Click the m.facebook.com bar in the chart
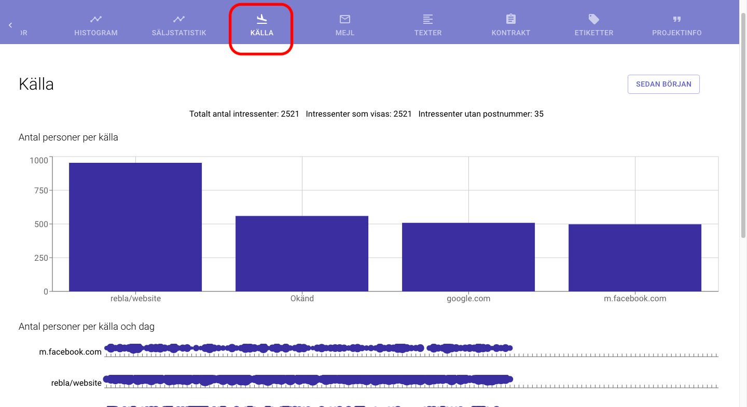This screenshot has width=747, height=407. (635, 258)
